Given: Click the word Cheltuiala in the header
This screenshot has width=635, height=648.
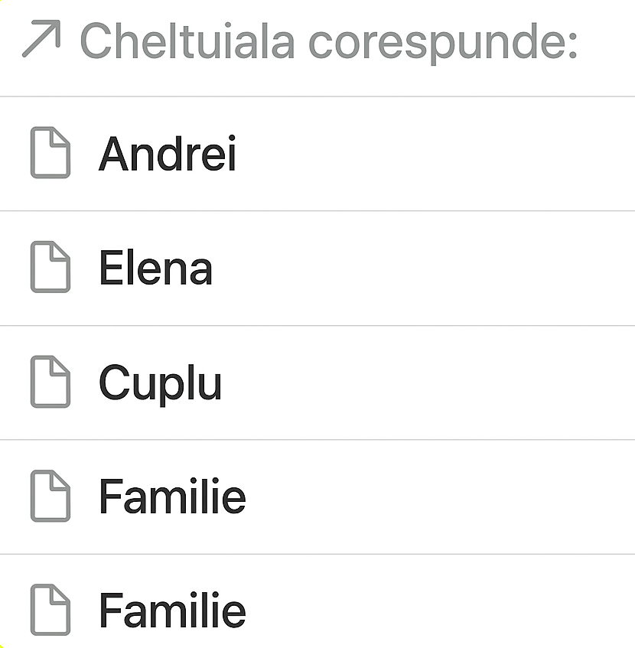Looking at the screenshot, I should click(187, 40).
